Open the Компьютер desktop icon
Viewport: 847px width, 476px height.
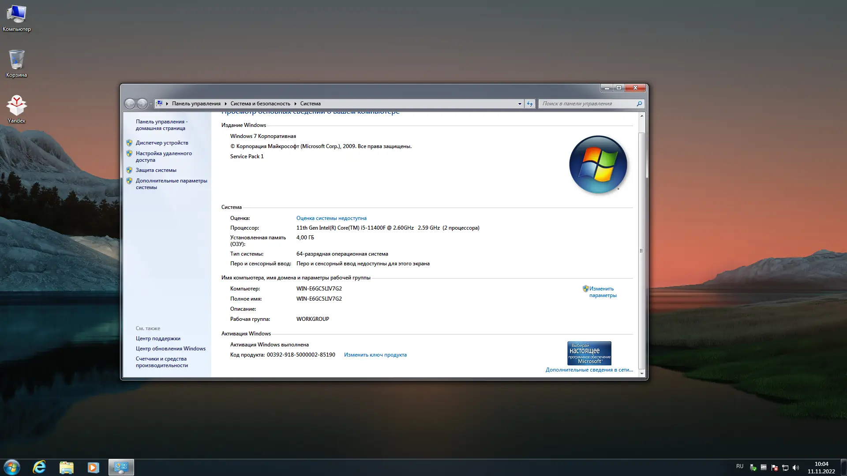(17, 18)
